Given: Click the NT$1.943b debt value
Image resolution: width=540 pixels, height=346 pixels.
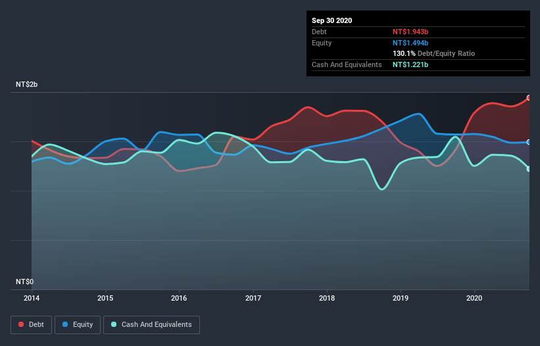Looking at the screenshot, I should (x=410, y=32).
